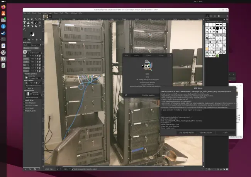Select the Free Select lasso tool
The width and height of the screenshot is (251, 177).
coord(32,19)
